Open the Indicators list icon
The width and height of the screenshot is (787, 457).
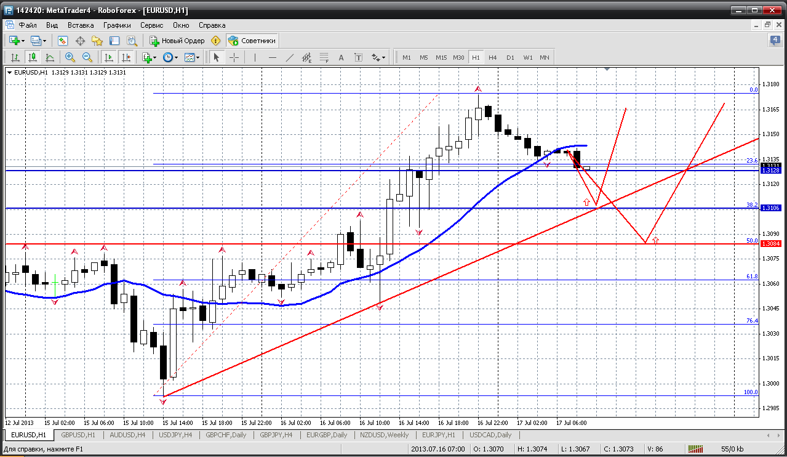pyautogui.click(x=146, y=57)
